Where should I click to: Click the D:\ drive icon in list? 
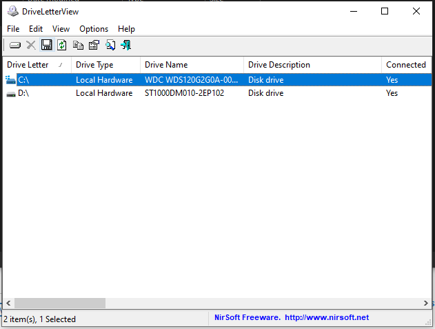pyautogui.click(x=11, y=94)
